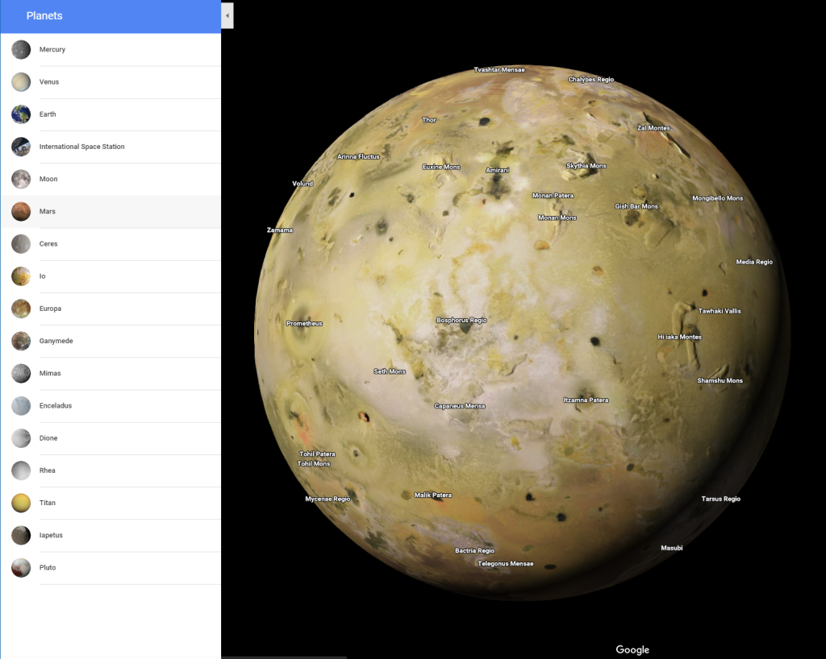
Task: Click the Loki Patera region label Masubi
Action: [x=671, y=548]
